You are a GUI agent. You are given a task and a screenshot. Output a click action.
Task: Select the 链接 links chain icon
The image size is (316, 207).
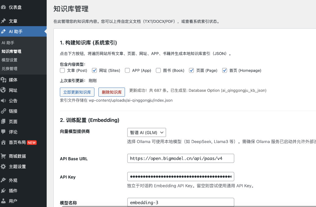(x=4, y=111)
